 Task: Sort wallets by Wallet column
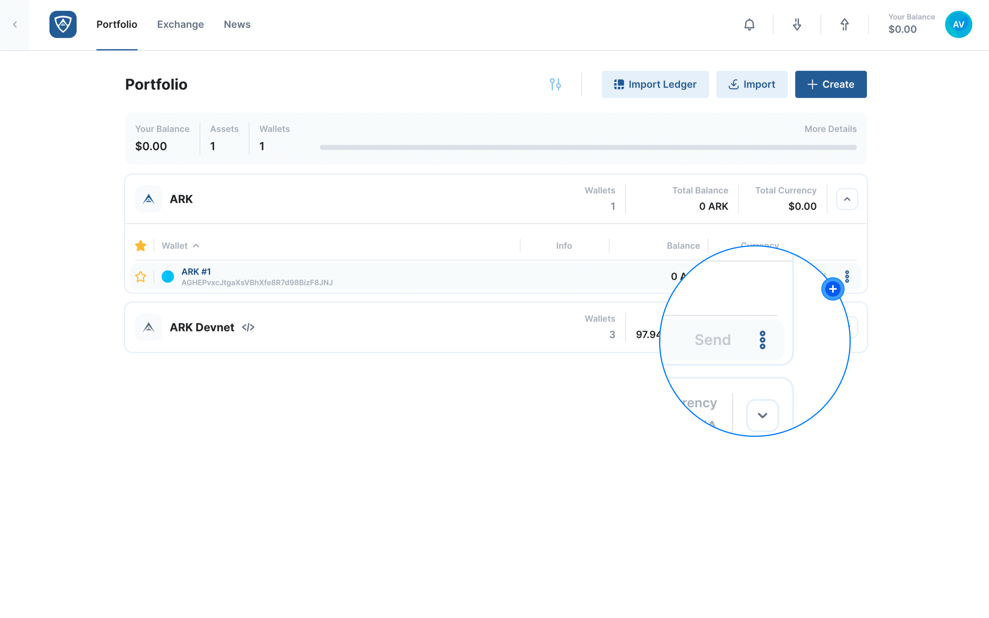[180, 246]
